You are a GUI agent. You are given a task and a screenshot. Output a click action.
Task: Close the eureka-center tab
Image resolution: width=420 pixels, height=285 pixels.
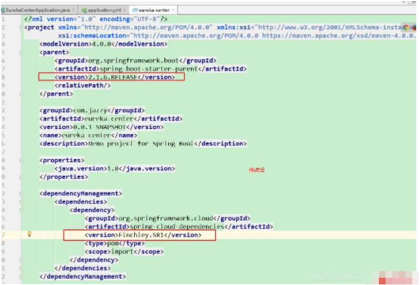pyautogui.click(x=173, y=10)
